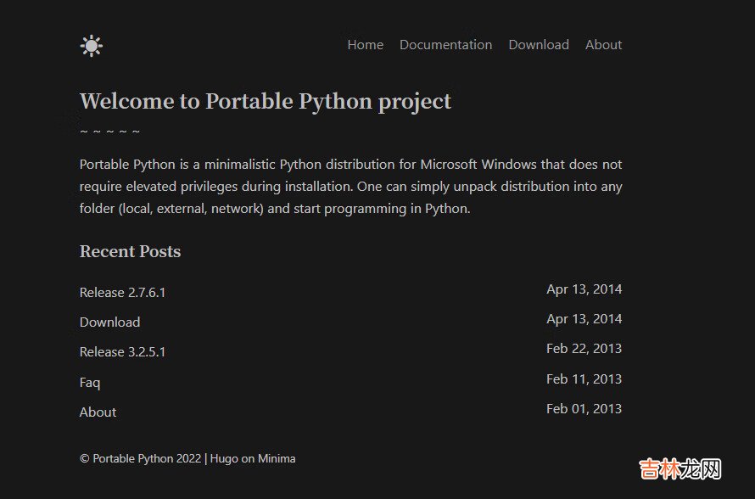This screenshot has width=755, height=499.
Task: Click the Welcome to Portable Python project heading
Action: [265, 102]
